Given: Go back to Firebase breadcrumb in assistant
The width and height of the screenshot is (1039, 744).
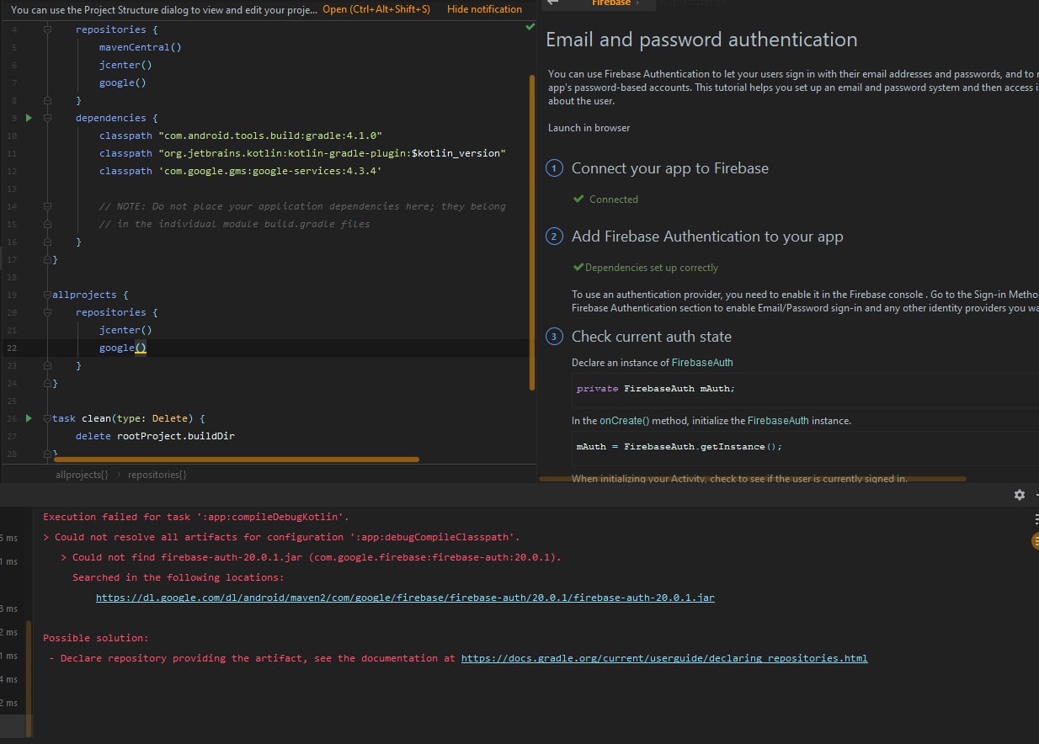Looking at the screenshot, I should click(610, 3).
